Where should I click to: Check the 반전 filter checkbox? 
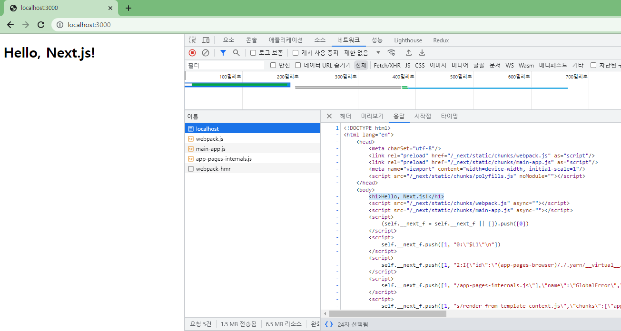[273, 65]
